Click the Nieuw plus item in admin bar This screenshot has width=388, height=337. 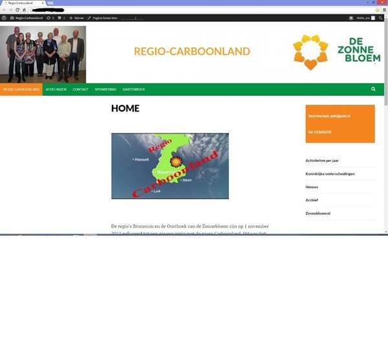[x=76, y=18]
